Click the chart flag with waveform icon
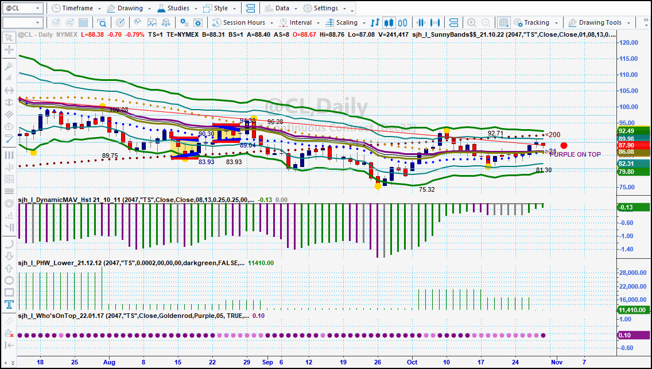652x369 pixels. 152,22
